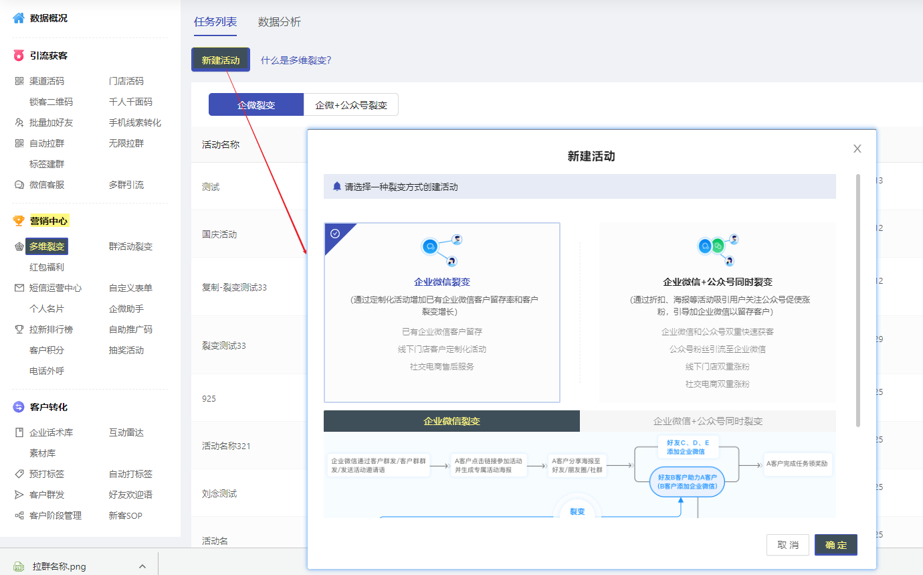
Task: Select the 企微裂变 tab
Action: point(256,105)
